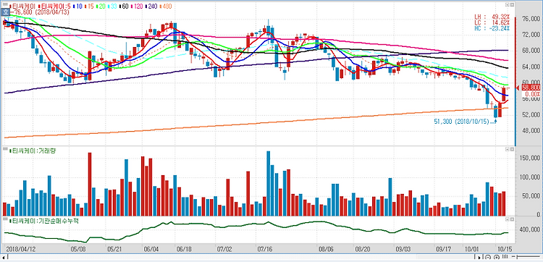
Task: Click the 호 badge at the price chart's top-left
Action: (x=6, y=12)
